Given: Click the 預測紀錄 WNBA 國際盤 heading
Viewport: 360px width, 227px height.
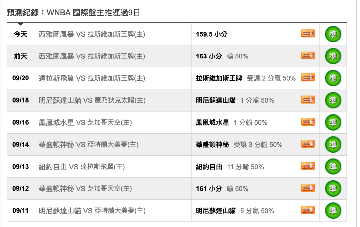Looking at the screenshot, I should coord(73,12).
